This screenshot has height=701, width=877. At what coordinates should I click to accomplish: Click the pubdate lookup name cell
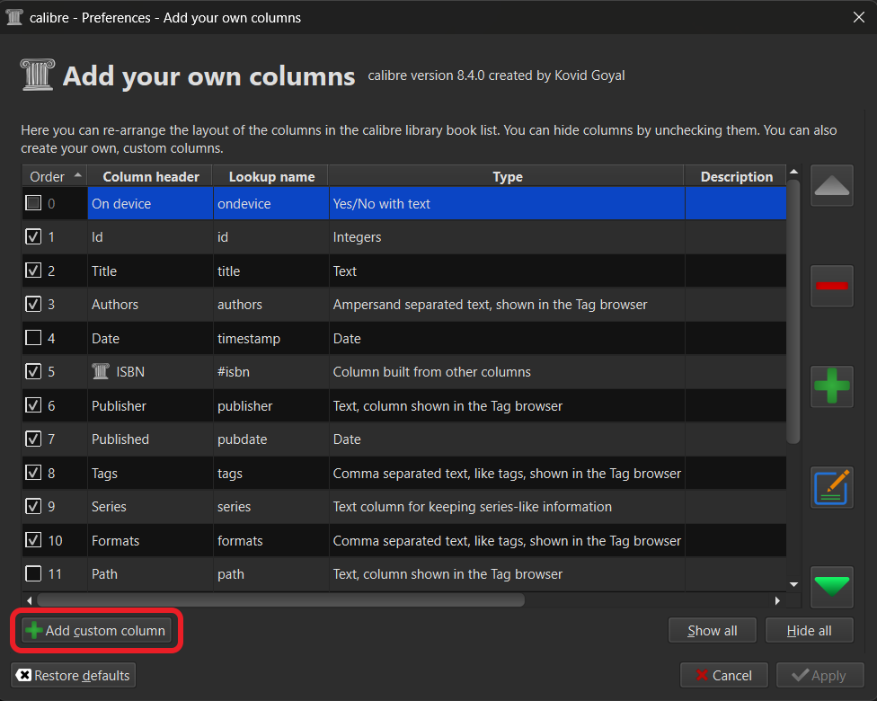(271, 439)
